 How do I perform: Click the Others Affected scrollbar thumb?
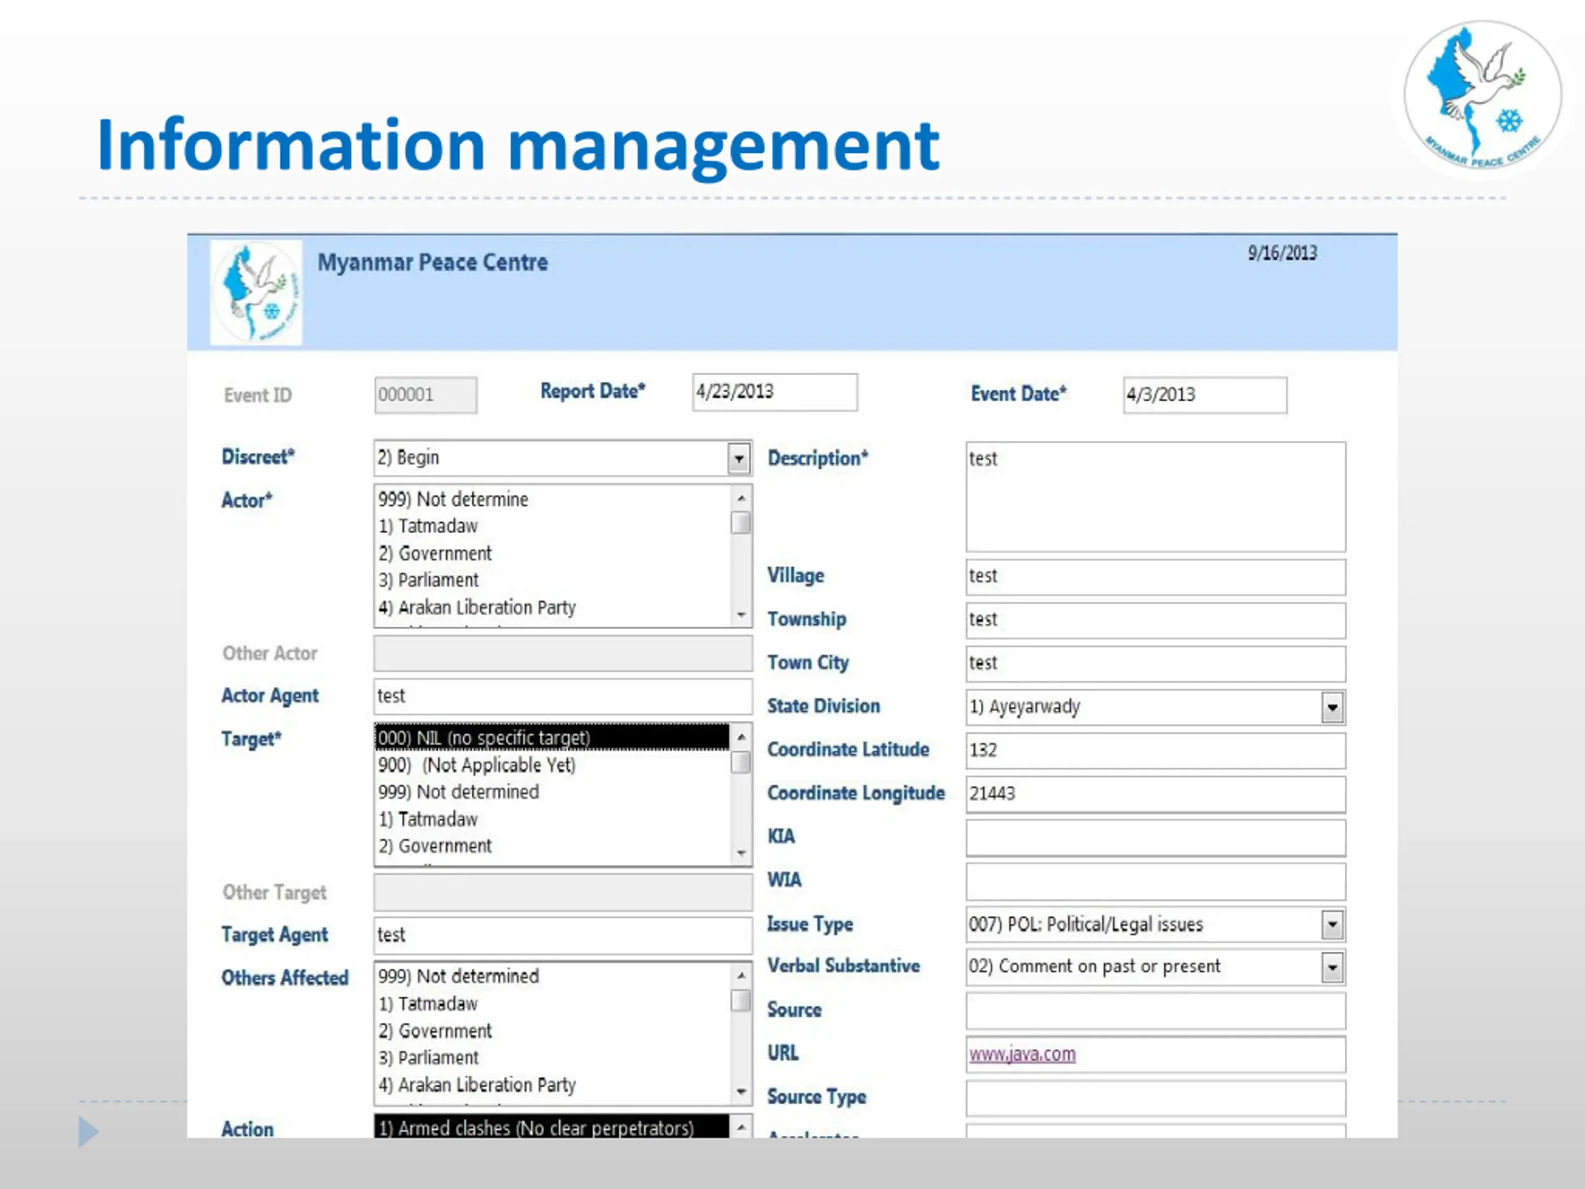tap(741, 1000)
